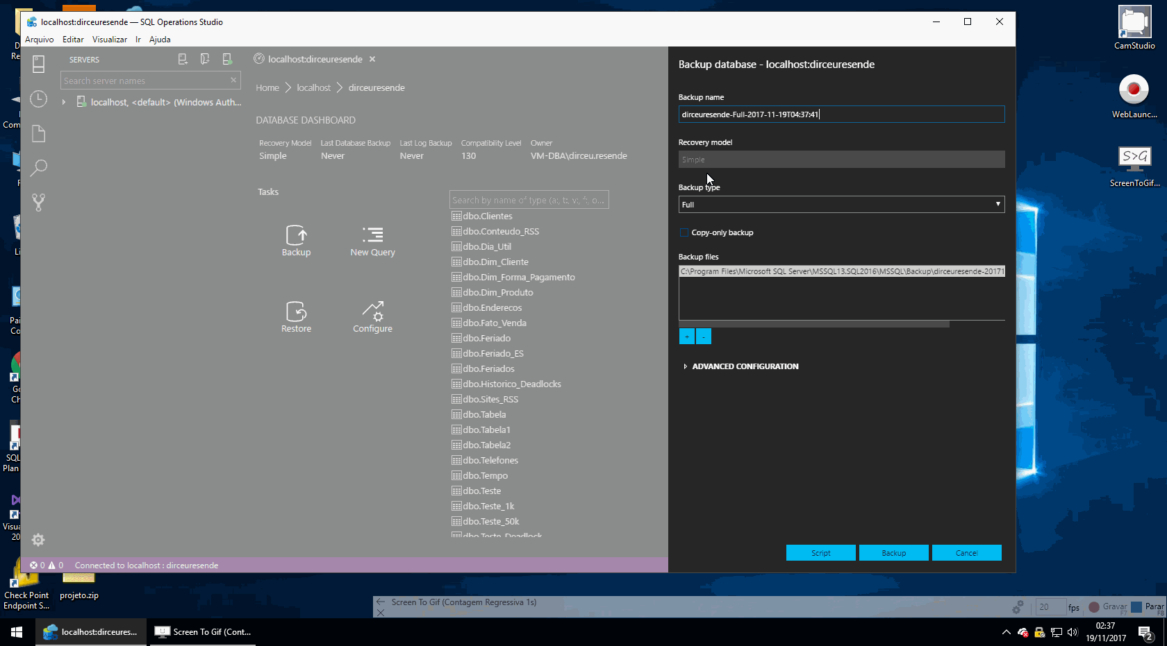Select dbo.Dim_Forma_Pagamento table
The width and height of the screenshot is (1167, 646).
click(x=519, y=278)
